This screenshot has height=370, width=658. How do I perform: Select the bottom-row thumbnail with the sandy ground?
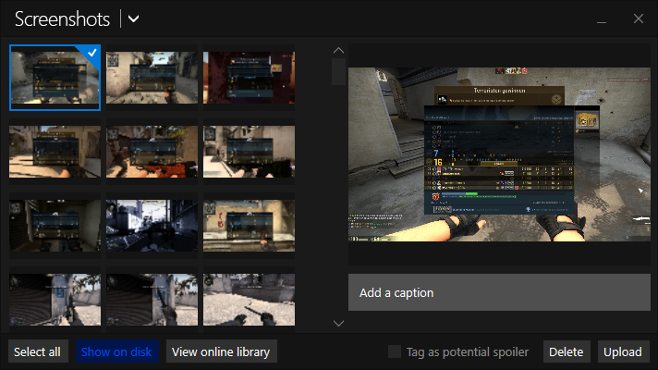[x=249, y=300]
